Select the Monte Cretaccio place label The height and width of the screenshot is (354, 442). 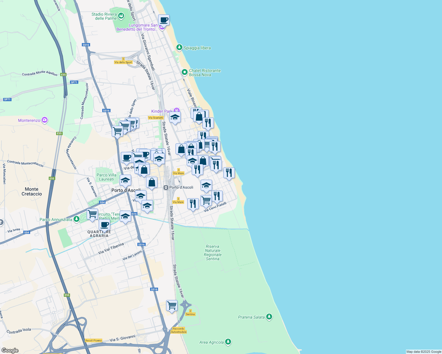32,191
